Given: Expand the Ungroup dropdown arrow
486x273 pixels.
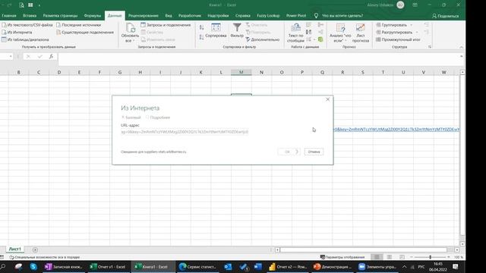Looking at the screenshot, I should [417, 32].
